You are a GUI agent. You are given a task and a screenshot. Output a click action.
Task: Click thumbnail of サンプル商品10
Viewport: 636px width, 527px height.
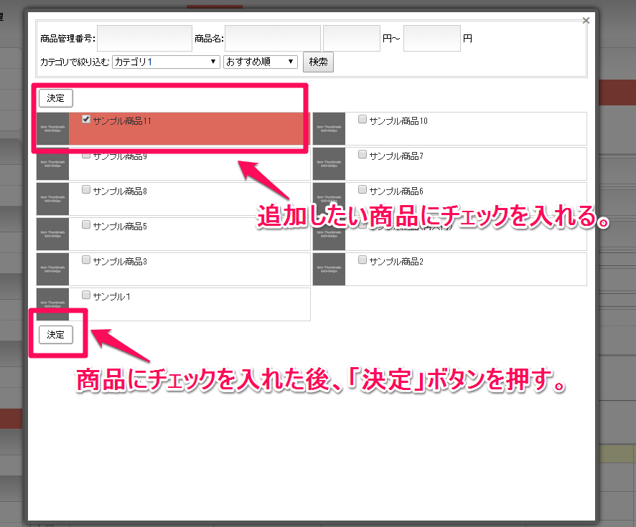pos(329,129)
